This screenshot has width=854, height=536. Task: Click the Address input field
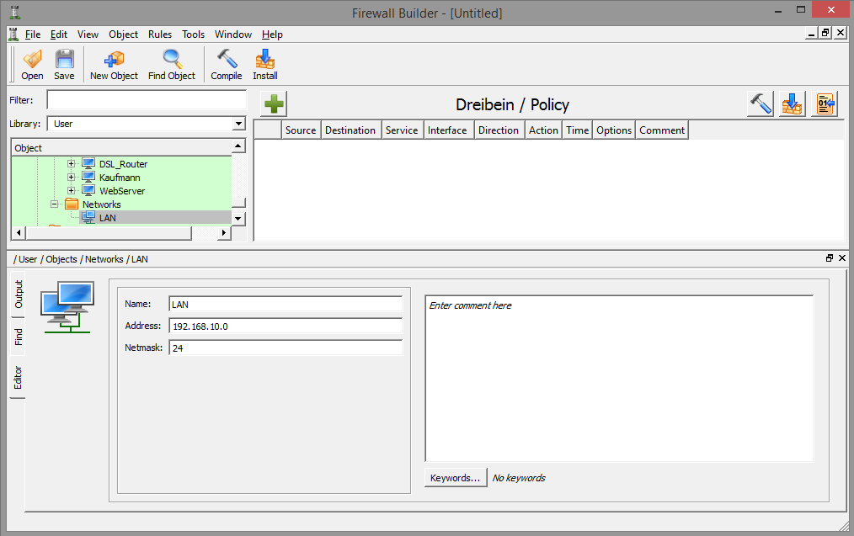tap(286, 326)
